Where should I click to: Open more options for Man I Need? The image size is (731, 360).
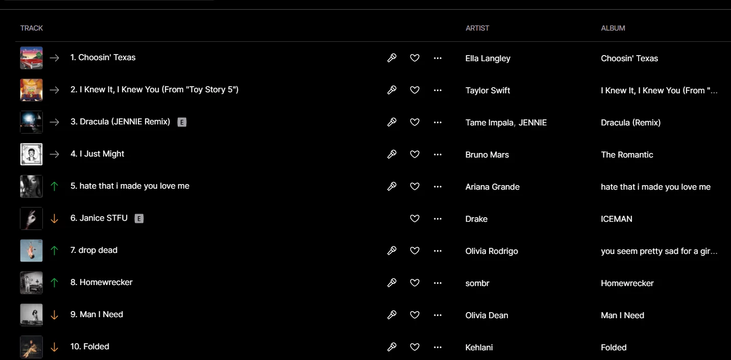pyautogui.click(x=437, y=315)
